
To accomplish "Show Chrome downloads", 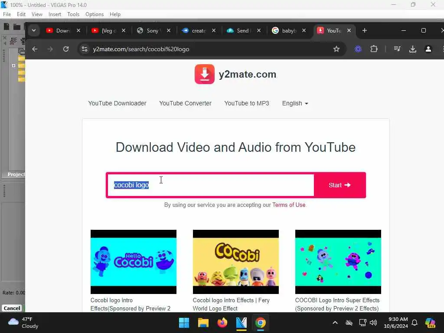I will (413, 49).
